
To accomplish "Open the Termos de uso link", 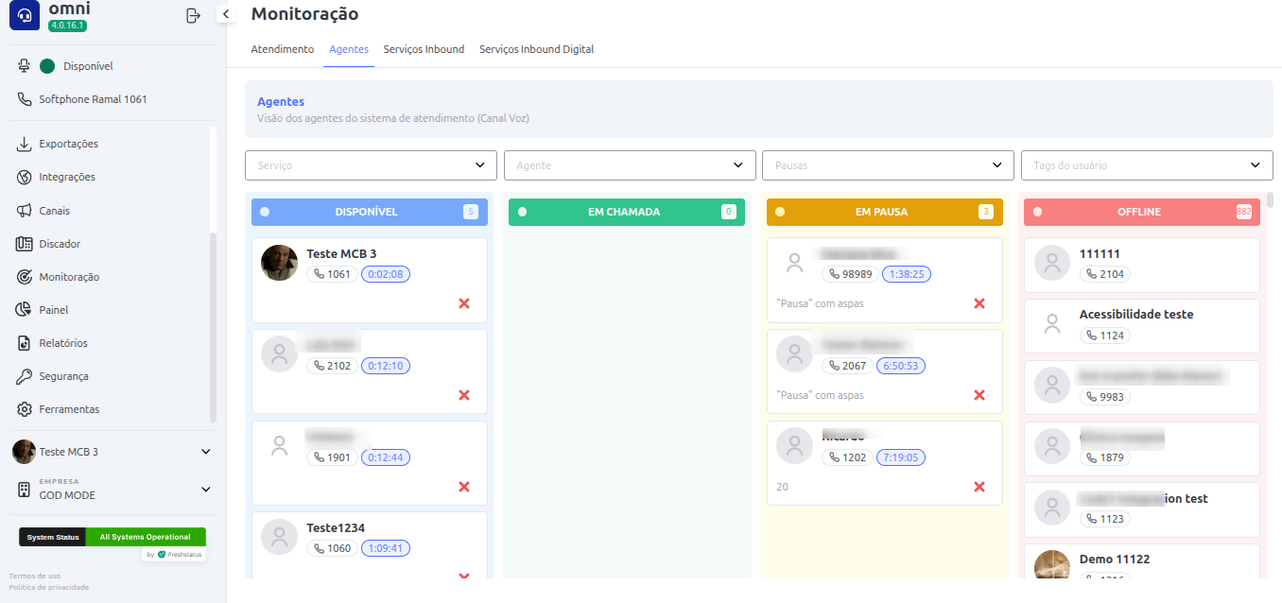I will (x=35, y=576).
